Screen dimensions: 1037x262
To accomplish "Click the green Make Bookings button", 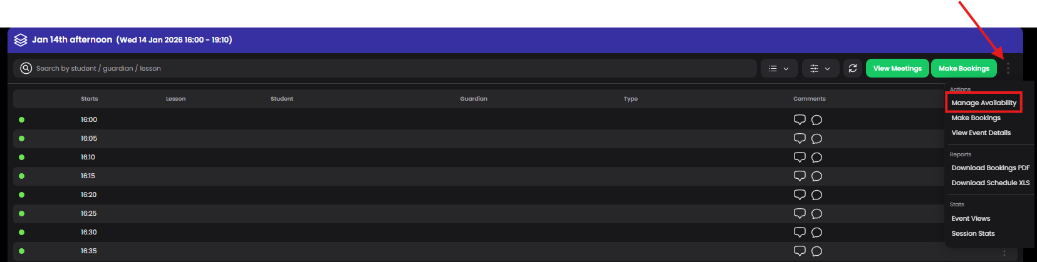I will pos(964,68).
